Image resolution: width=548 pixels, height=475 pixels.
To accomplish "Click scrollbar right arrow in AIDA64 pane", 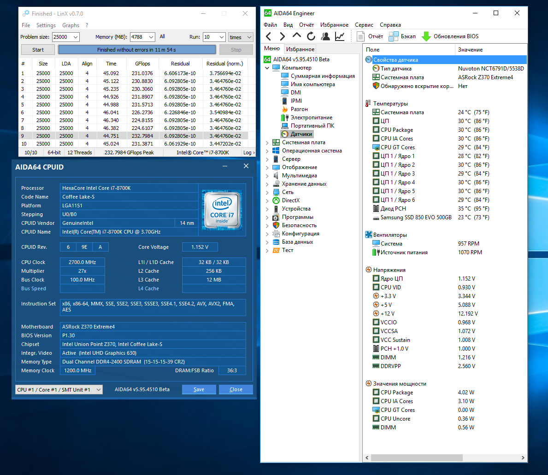I will coord(523,457).
